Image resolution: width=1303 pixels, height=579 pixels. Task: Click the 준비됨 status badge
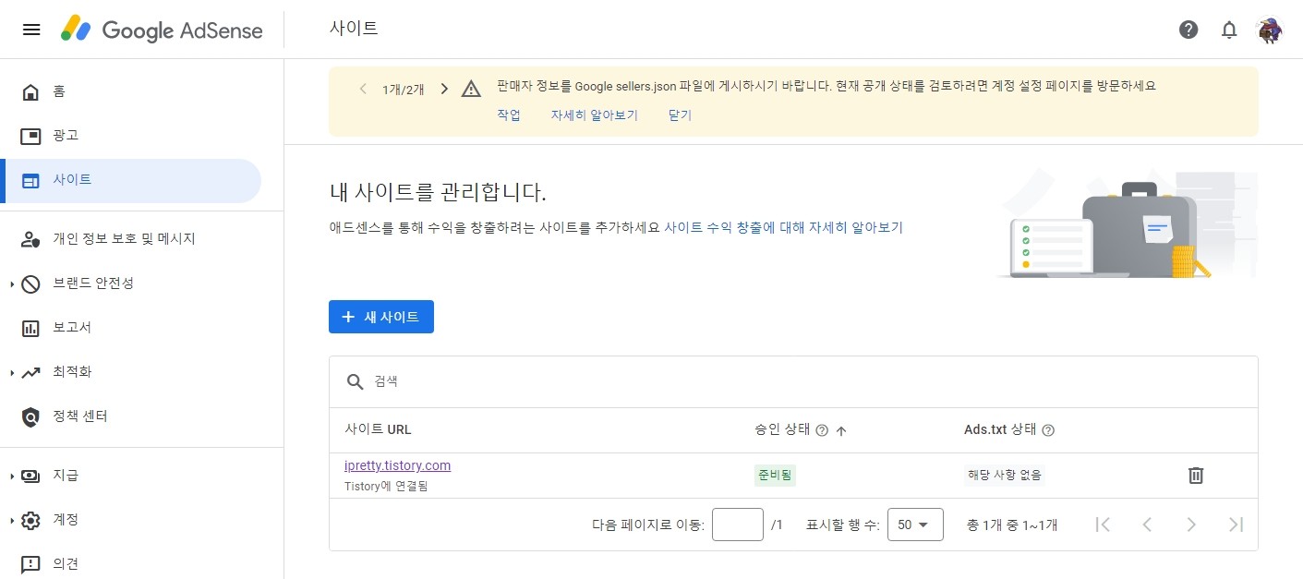[776, 475]
